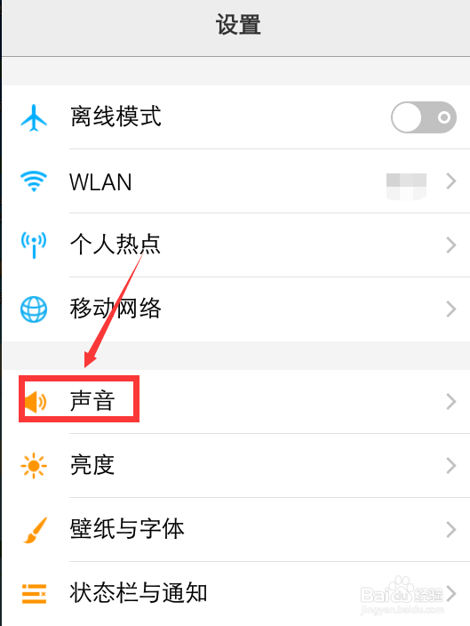Tap the sun icon for 亮度
Image resolution: width=470 pixels, height=626 pixels.
coord(34,466)
